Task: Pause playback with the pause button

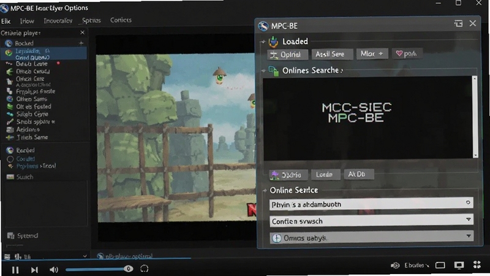Action: [15, 269]
